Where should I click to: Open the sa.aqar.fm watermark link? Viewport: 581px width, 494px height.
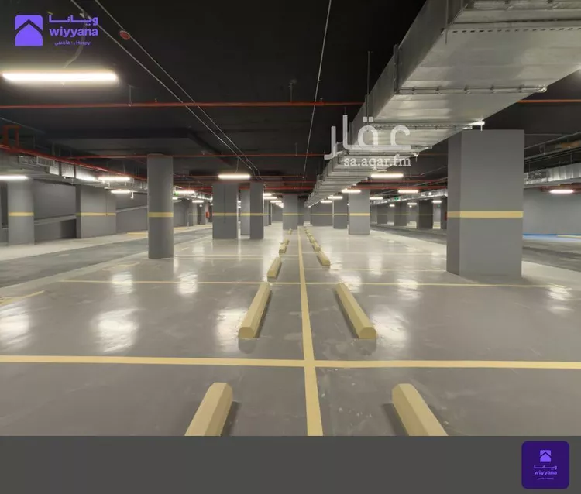pyautogui.click(x=377, y=162)
